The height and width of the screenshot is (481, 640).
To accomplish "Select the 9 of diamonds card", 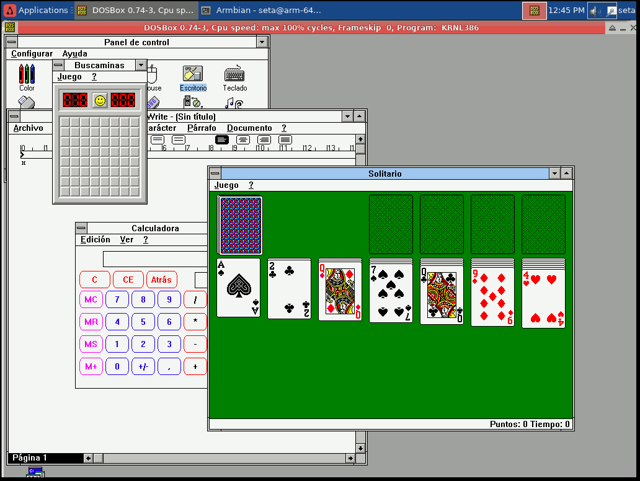I will click(x=492, y=297).
